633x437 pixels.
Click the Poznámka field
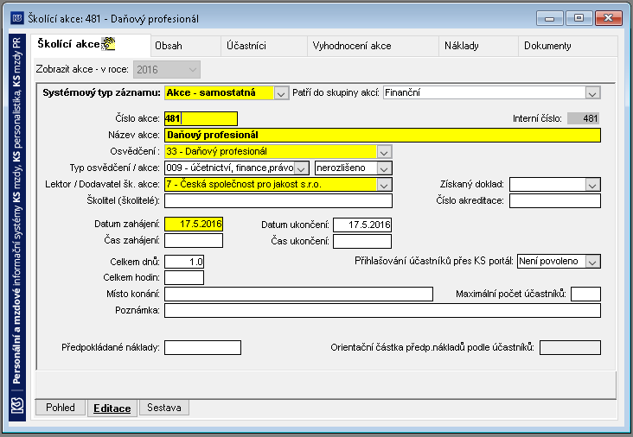pyautogui.click(x=382, y=310)
